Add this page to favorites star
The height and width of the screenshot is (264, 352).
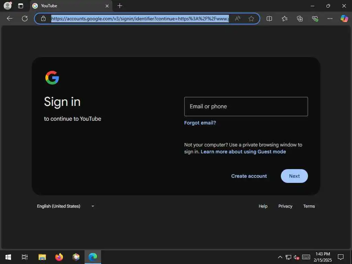tap(251, 19)
